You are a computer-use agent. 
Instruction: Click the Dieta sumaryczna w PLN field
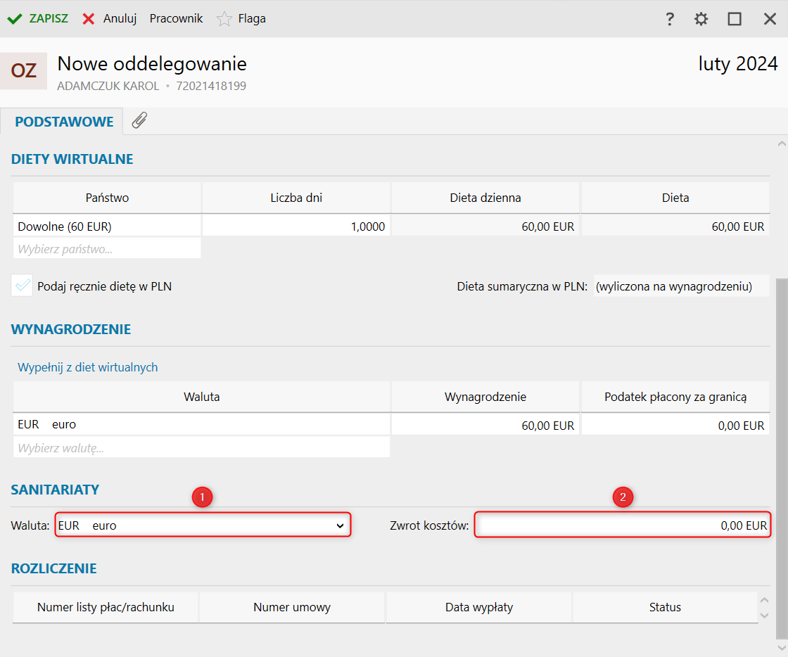(681, 286)
